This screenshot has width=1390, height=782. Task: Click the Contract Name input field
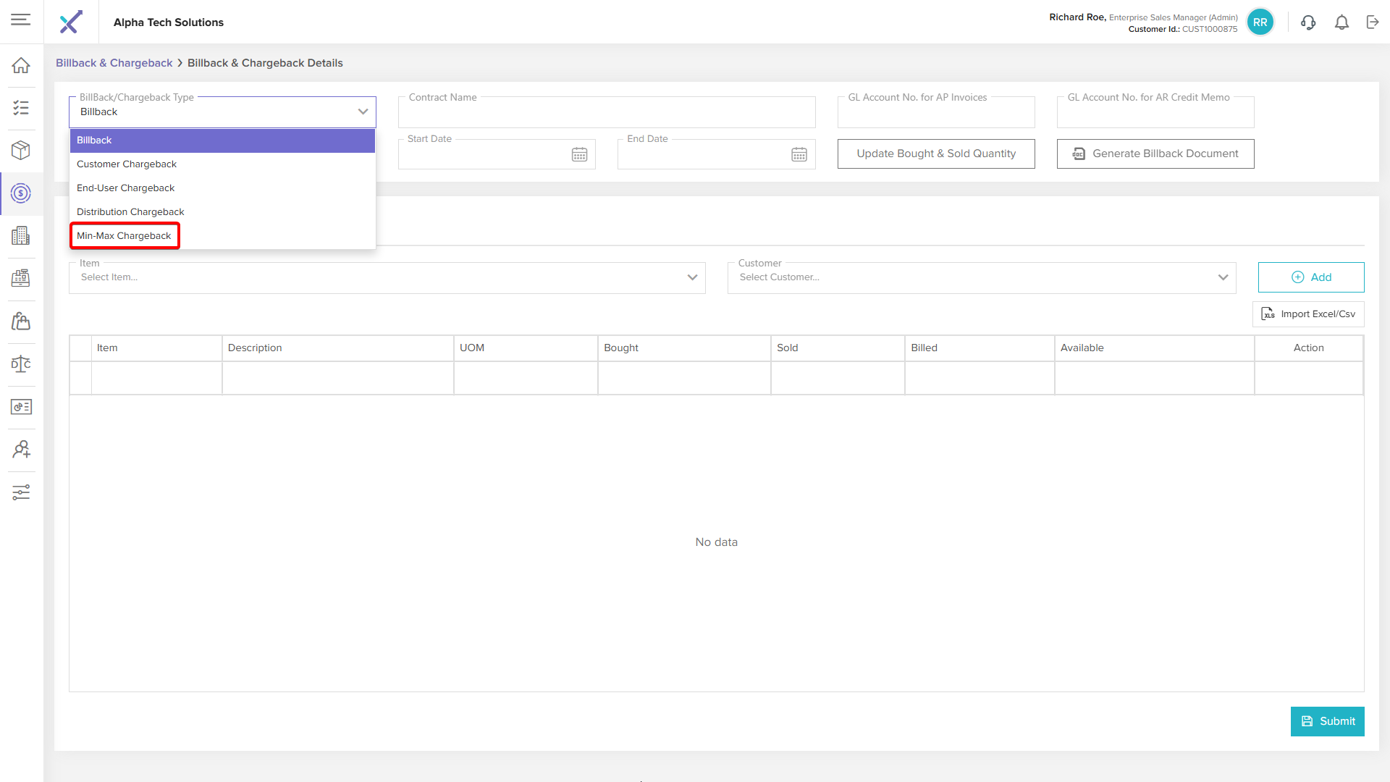coord(606,114)
